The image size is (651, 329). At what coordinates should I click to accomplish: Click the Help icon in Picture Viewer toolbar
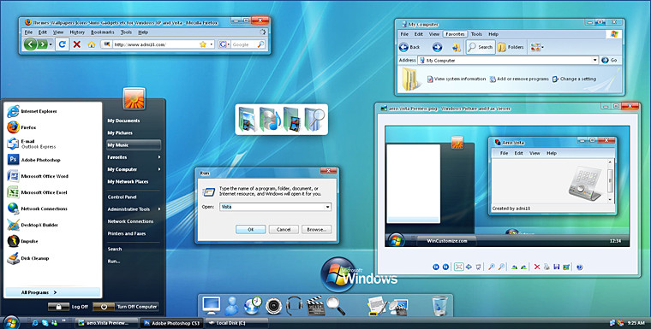pos(580,267)
